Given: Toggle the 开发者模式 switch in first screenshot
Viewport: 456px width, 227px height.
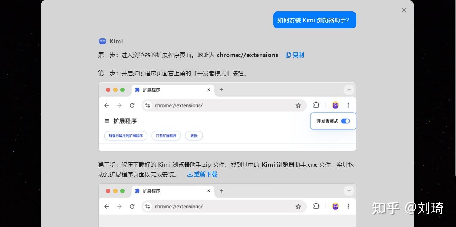Looking at the screenshot, I should coord(345,121).
